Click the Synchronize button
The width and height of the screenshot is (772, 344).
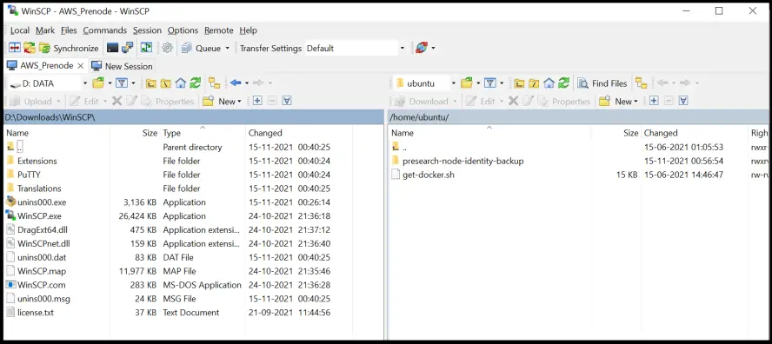click(x=69, y=49)
